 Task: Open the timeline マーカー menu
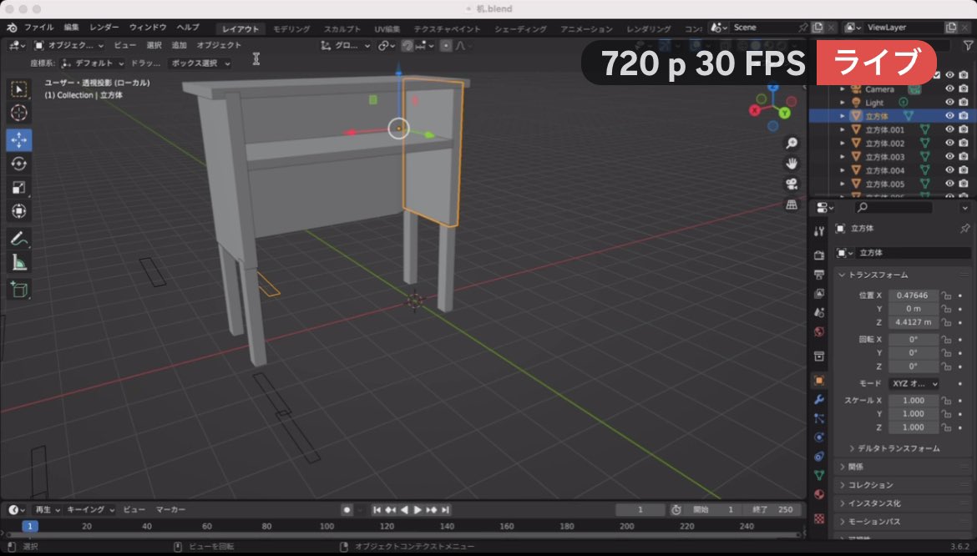(x=170, y=509)
